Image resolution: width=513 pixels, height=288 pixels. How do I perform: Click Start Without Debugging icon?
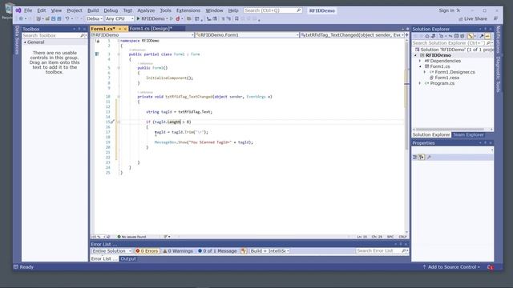tap(172, 18)
